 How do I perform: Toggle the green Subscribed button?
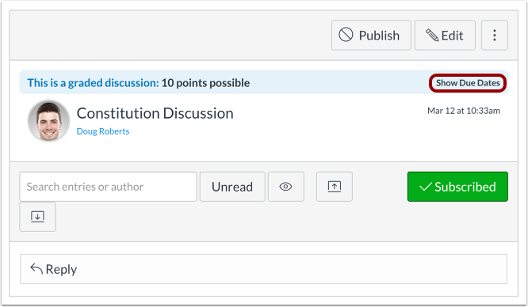[x=457, y=187]
